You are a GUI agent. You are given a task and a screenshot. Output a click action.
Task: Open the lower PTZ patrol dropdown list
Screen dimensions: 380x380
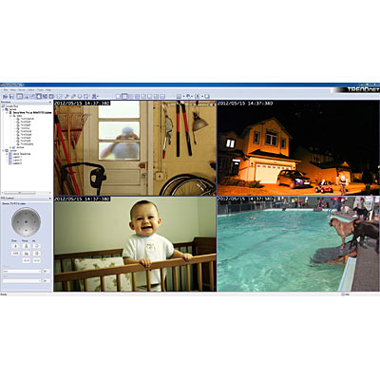point(22,280)
